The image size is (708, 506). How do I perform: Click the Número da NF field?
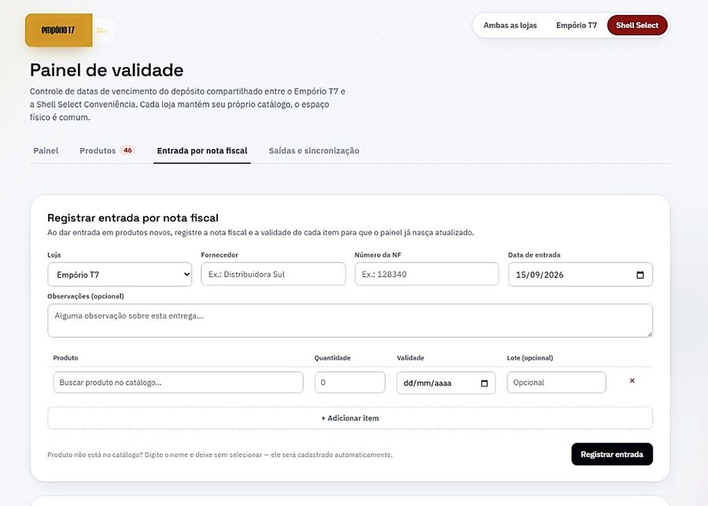pyautogui.click(x=426, y=274)
